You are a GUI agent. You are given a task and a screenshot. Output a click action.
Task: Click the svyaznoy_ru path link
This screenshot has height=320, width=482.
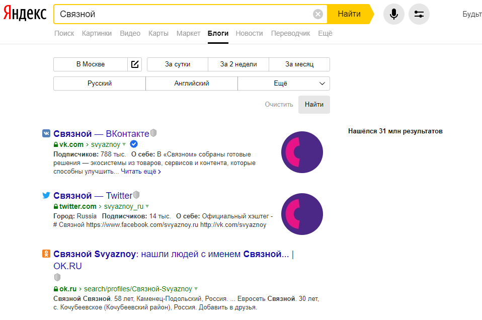click(124, 207)
